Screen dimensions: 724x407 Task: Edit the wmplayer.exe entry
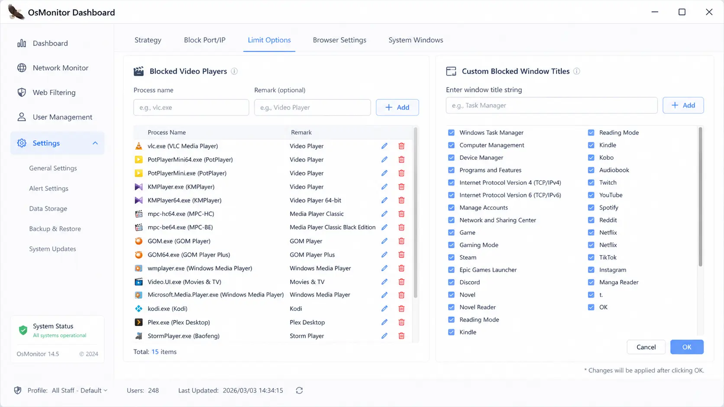click(x=384, y=268)
